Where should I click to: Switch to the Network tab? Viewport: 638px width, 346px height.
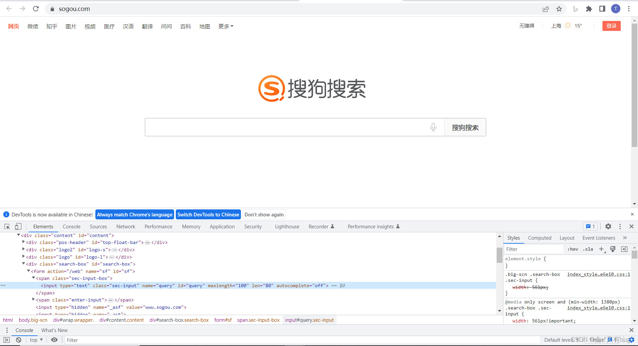[126, 226]
